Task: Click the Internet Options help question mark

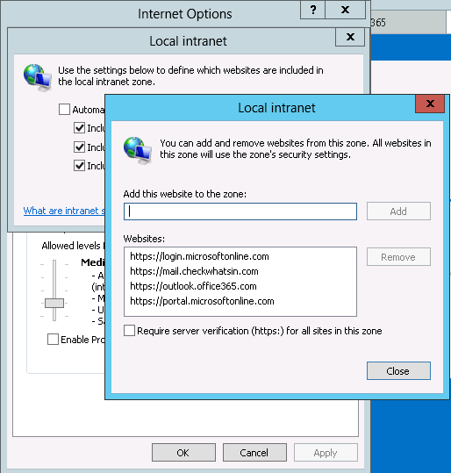Action: pyautogui.click(x=313, y=10)
